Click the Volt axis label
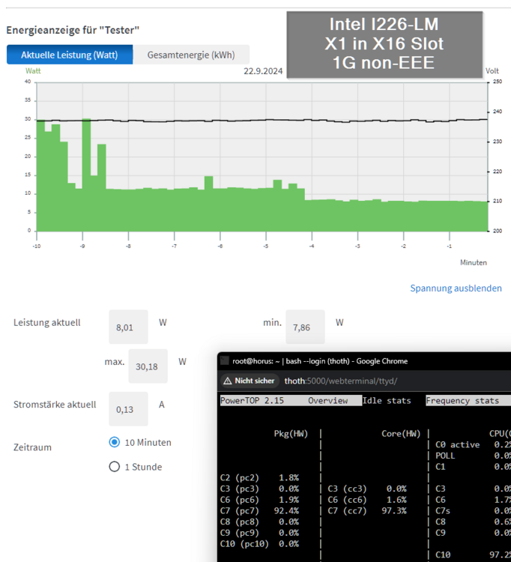The height and width of the screenshot is (562, 511). tap(492, 71)
